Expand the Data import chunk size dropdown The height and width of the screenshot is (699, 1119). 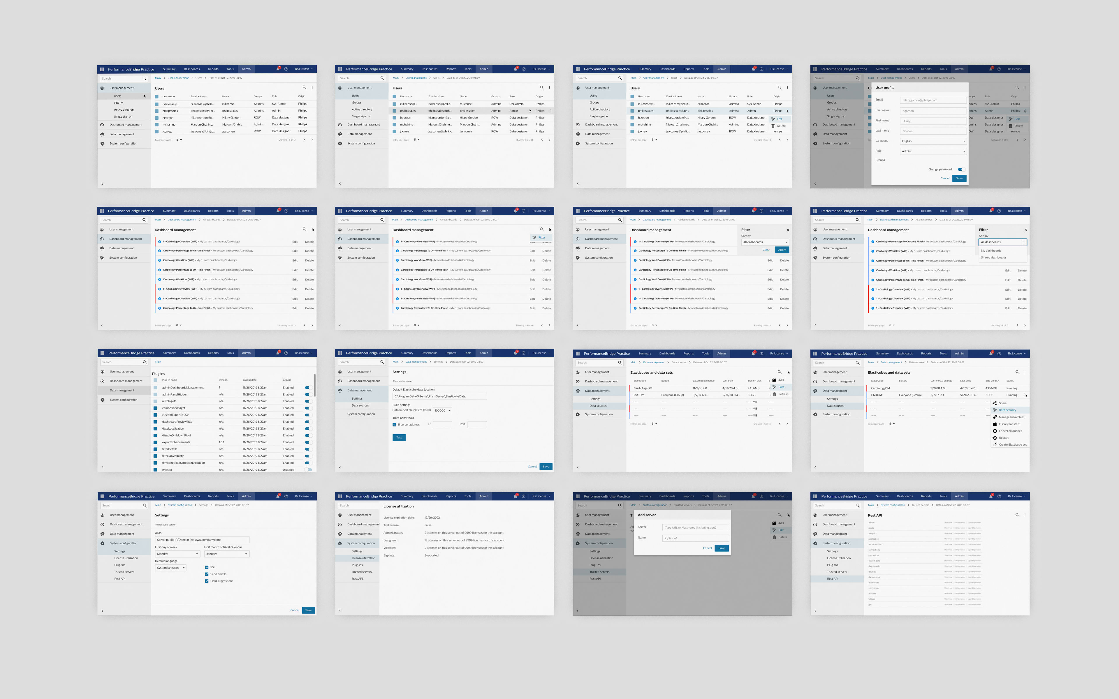tap(442, 411)
